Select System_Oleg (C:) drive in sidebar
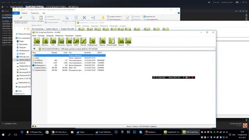This screenshot has width=249, height=140. [x=23, y=60]
